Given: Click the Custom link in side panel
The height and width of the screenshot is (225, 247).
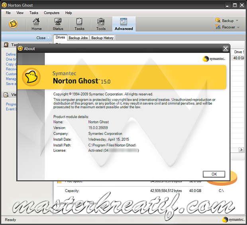Looking at the screenshot, I should pos(11,74).
